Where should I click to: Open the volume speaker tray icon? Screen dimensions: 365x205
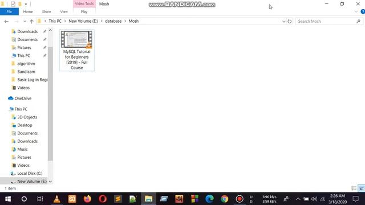click(314, 199)
